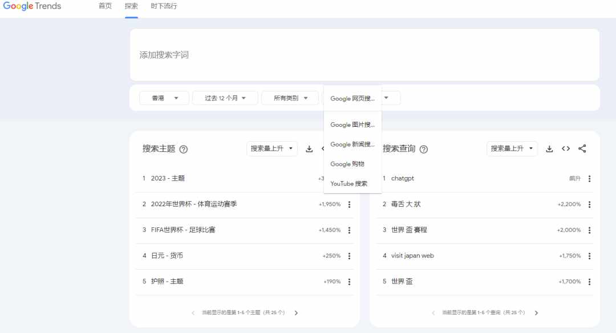Expand the 所有类别 category dropdown
This screenshot has height=333, width=616.
tap(290, 98)
